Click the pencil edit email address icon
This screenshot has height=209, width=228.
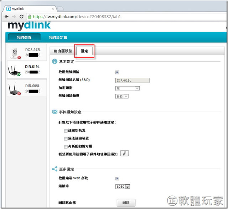tap(124, 153)
